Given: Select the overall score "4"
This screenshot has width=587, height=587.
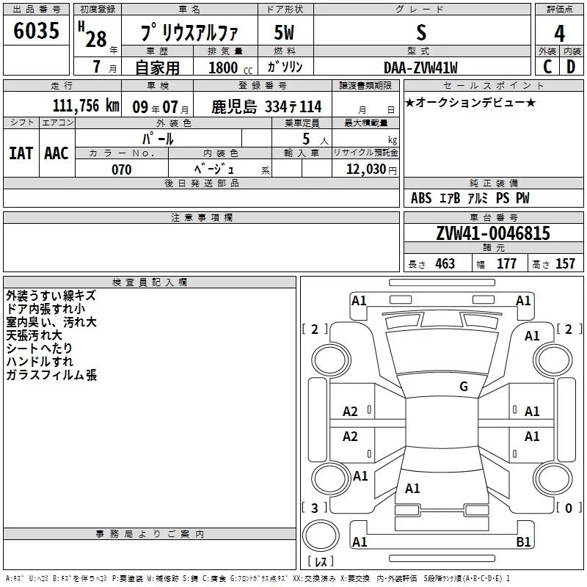Looking at the screenshot, I should pos(559,34).
